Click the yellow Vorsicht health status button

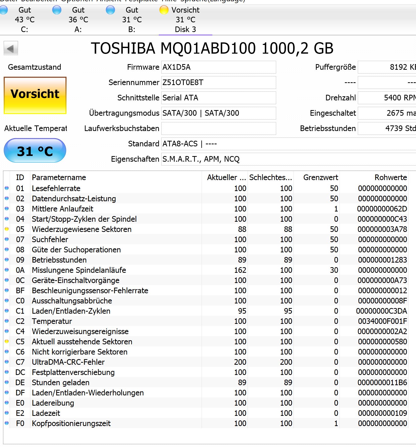(35, 95)
